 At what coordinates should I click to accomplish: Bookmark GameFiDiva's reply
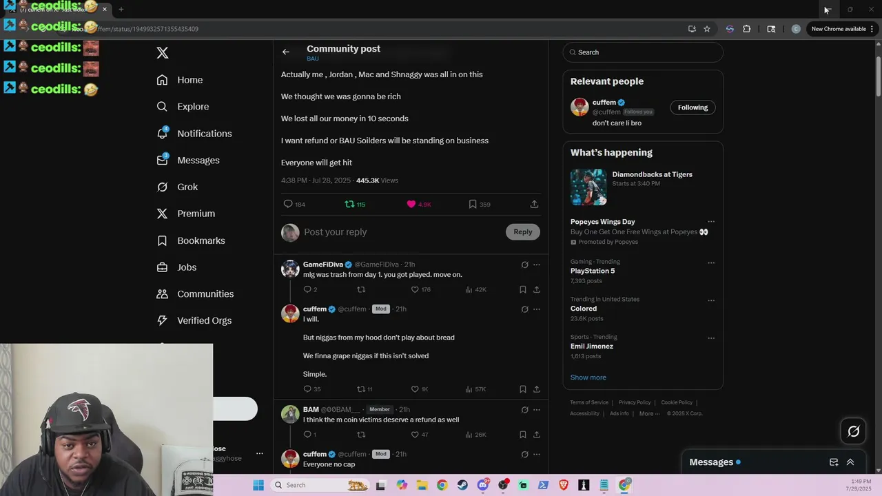coord(523,289)
